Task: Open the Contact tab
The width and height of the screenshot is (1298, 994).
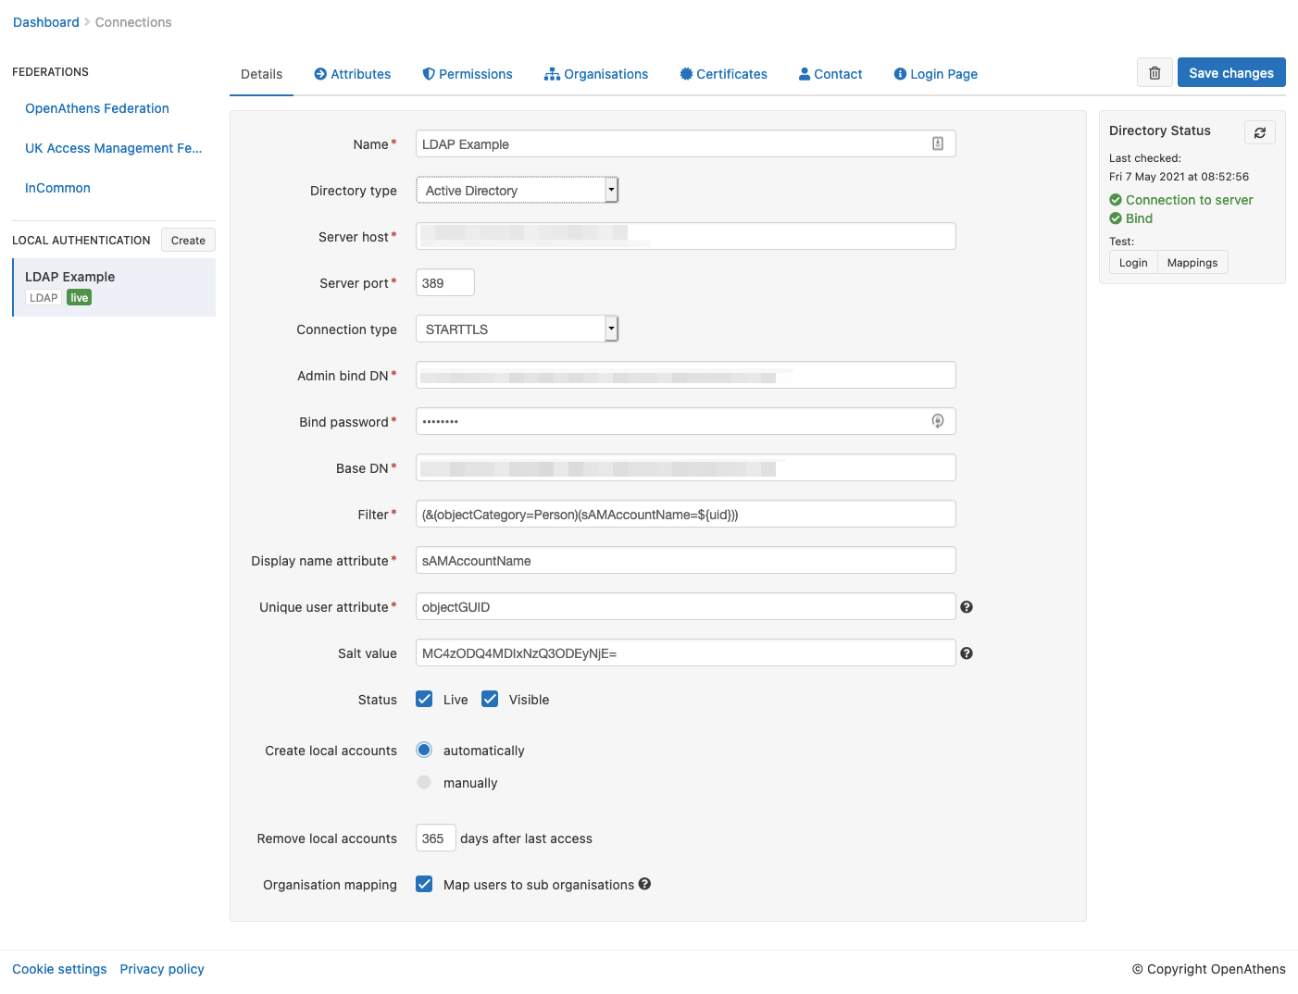Action: tap(830, 73)
